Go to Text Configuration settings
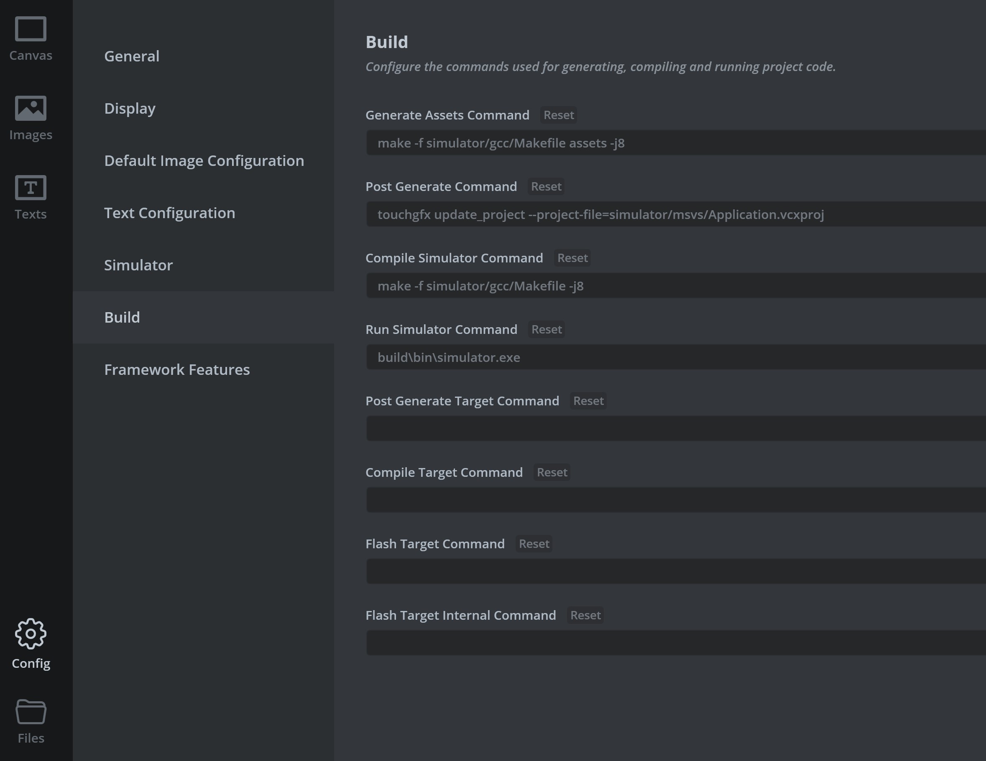Viewport: 986px width, 761px height. [169, 213]
